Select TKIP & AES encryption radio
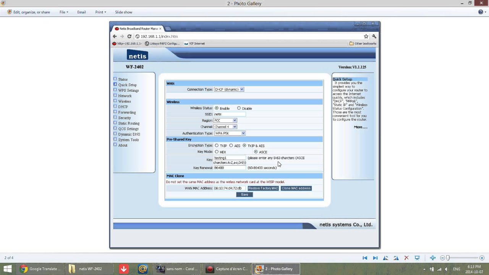This screenshot has width=489, height=275. pyautogui.click(x=244, y=146)
